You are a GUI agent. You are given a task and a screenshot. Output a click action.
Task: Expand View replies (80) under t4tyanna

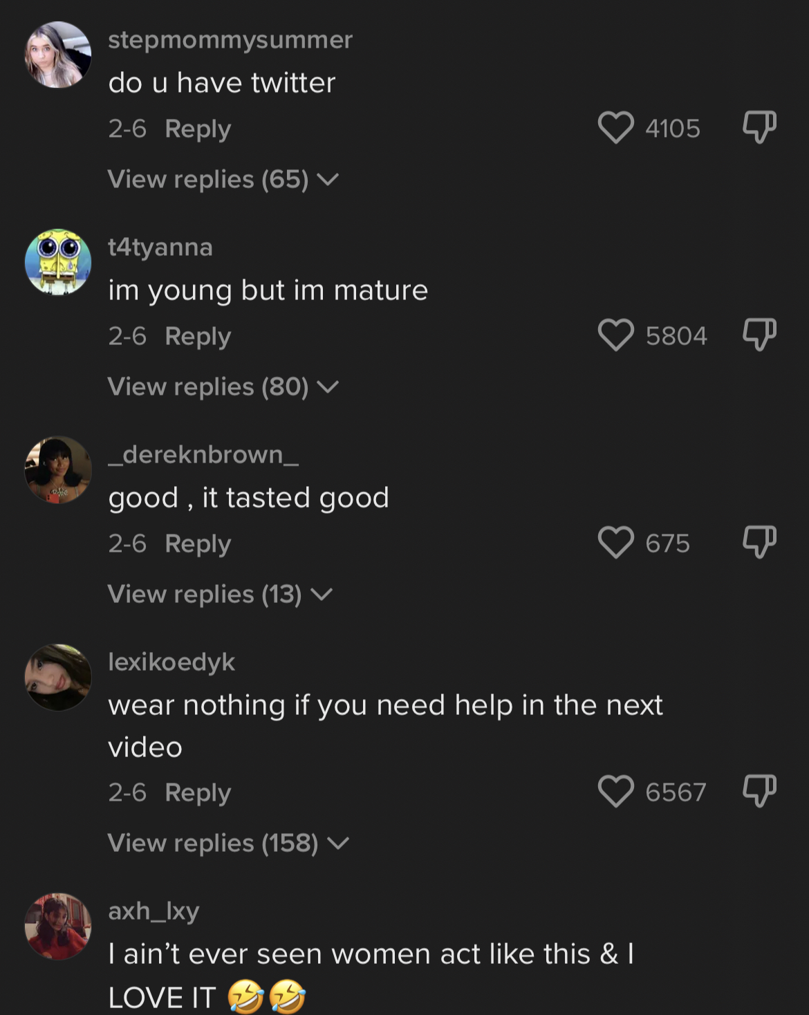(223, 387)
